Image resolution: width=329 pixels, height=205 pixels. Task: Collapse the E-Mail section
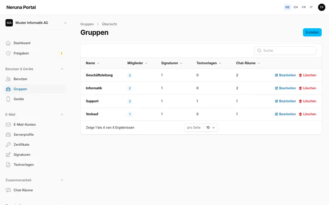point(62,115)
